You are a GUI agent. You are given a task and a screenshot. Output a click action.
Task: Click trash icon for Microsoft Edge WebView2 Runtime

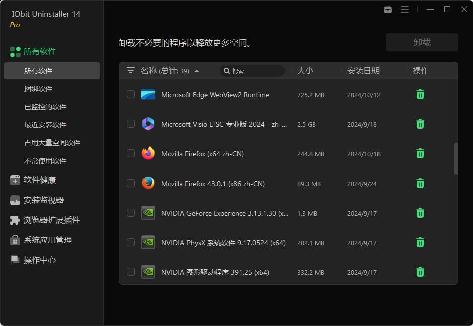click(x=420, y=94)
